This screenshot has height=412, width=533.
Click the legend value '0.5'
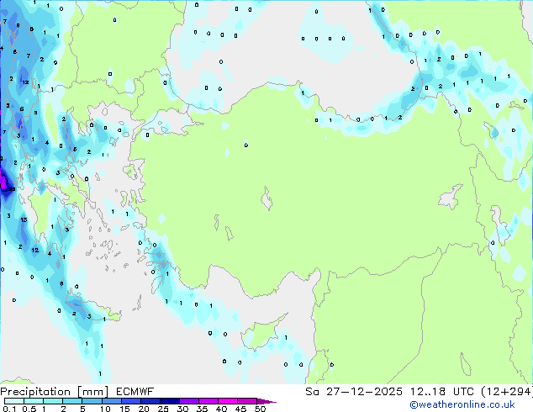coord(29,409)
